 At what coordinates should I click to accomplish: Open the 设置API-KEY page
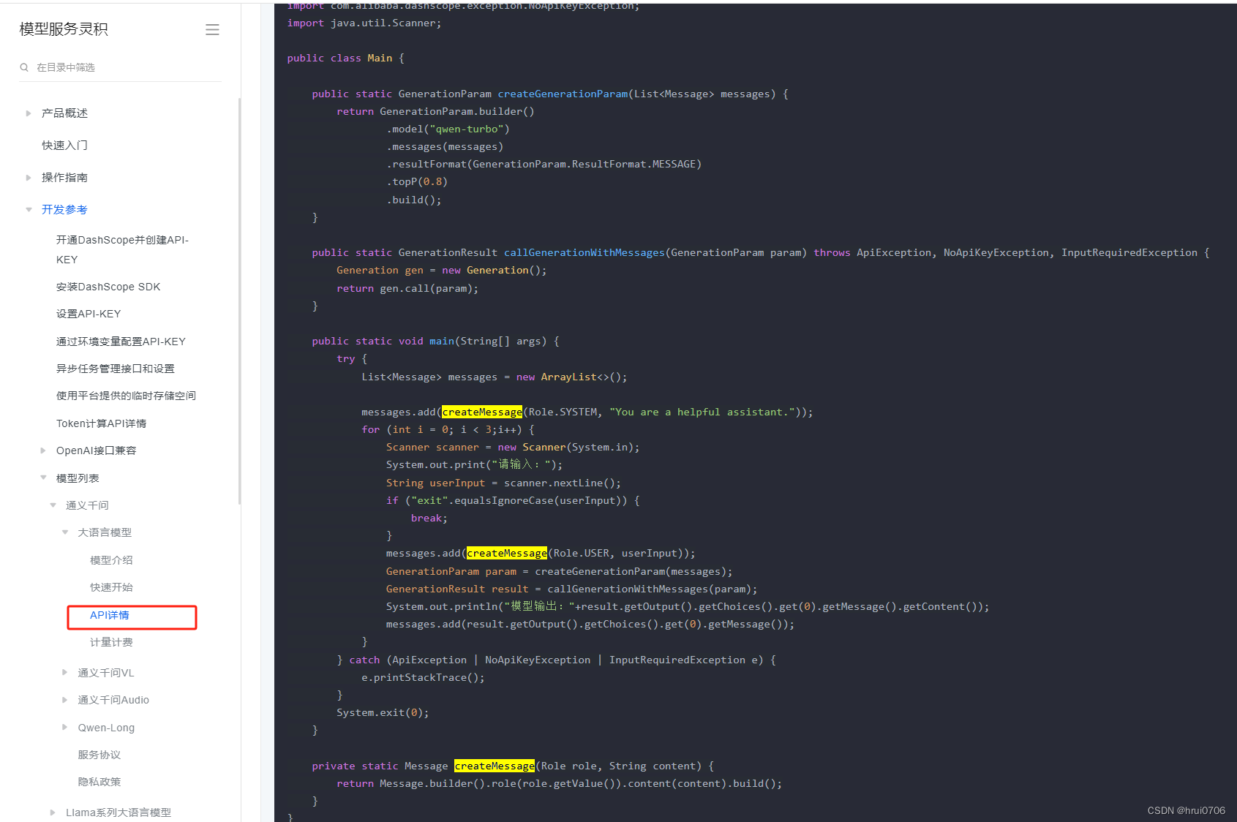(89, 314)
